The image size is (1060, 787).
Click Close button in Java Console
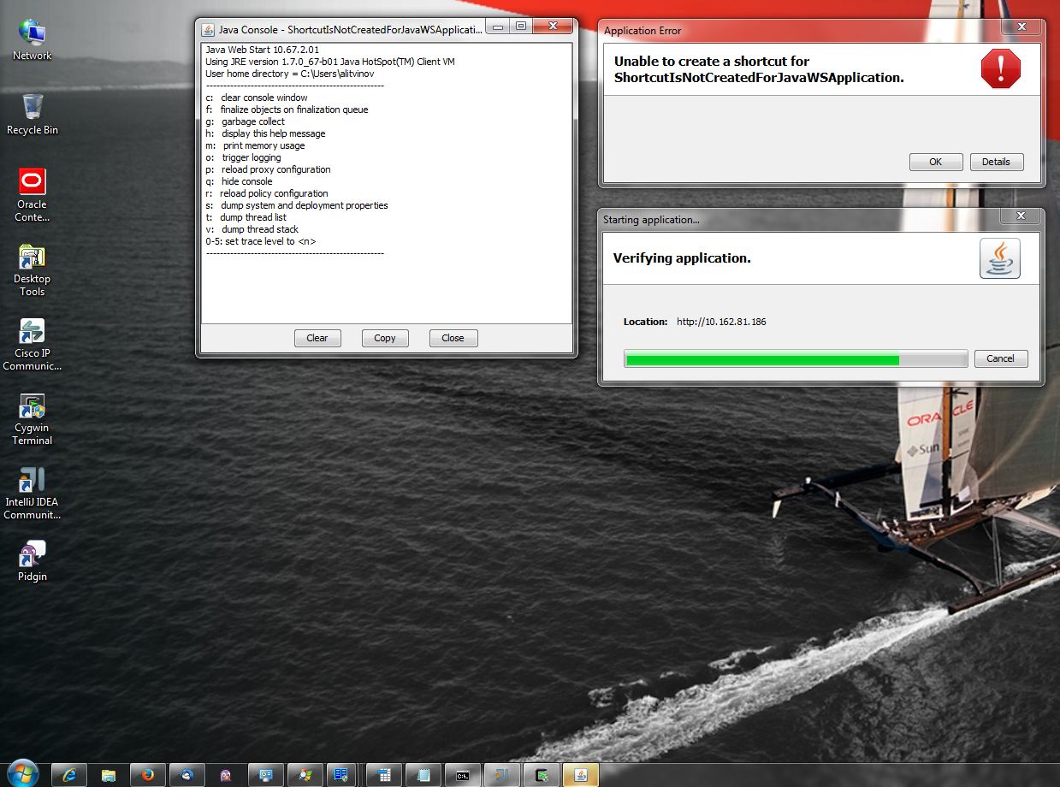click(453, 338)
